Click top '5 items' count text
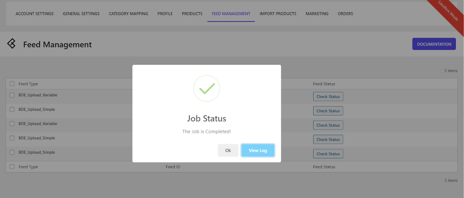Image resolution: width=464 pixels, height=198 pixels. click(451, 71)
